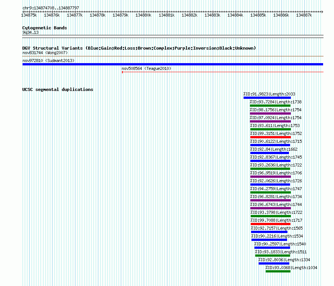This screenshot has width=334, height=286.
Task: Select duplication %ID:97.0924|Length:1754
Action: [x=275, y=118]
